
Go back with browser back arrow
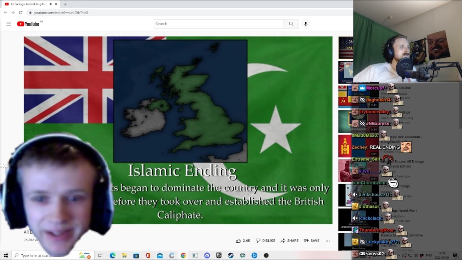pos(5,13)
